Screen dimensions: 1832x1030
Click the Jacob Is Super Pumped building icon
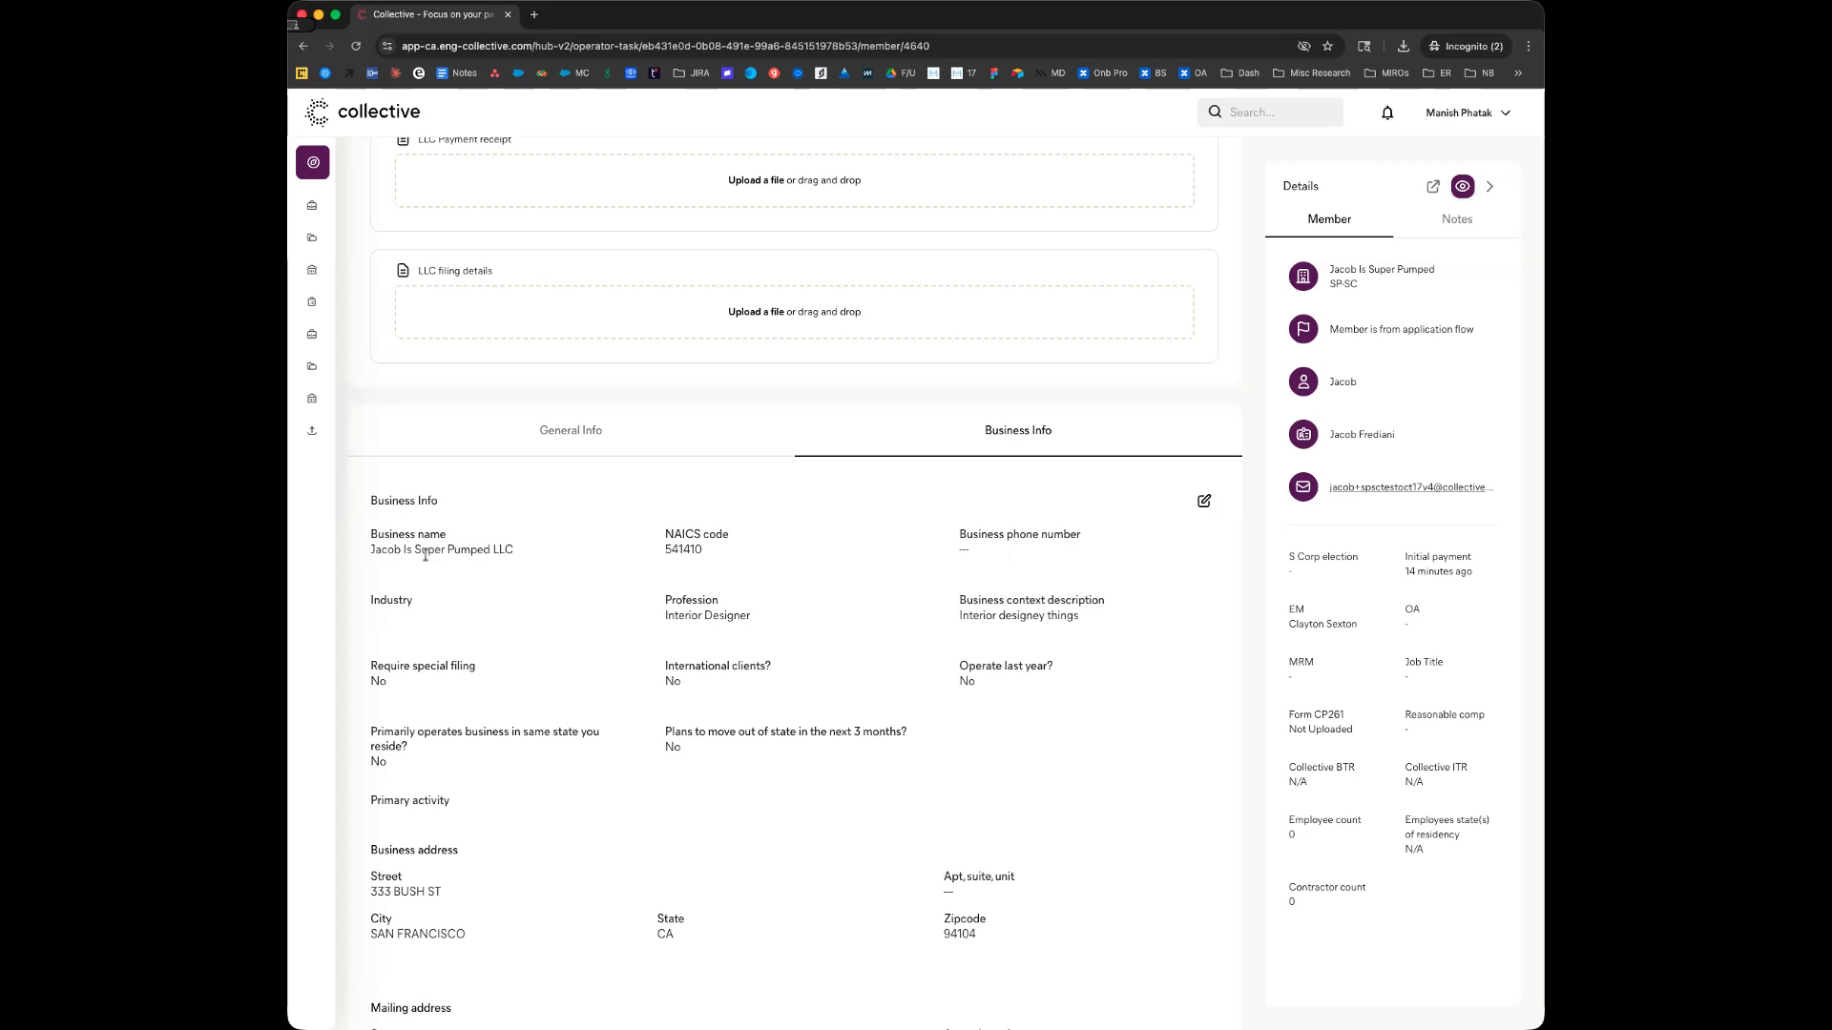pos(1302,277)
